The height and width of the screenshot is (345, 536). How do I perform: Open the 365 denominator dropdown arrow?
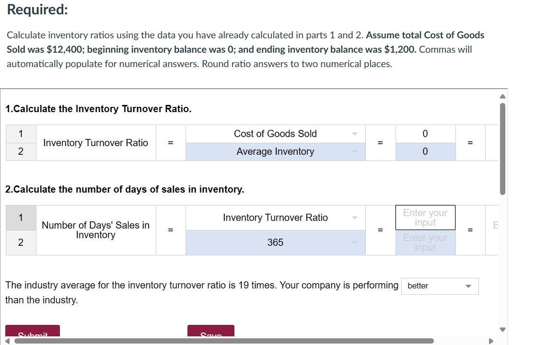coord(355,242)
